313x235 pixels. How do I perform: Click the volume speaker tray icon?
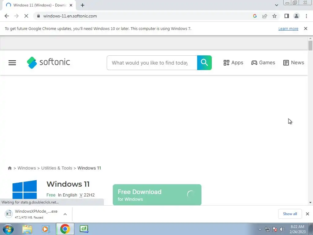pyautogui.click(x=282, y=229)
